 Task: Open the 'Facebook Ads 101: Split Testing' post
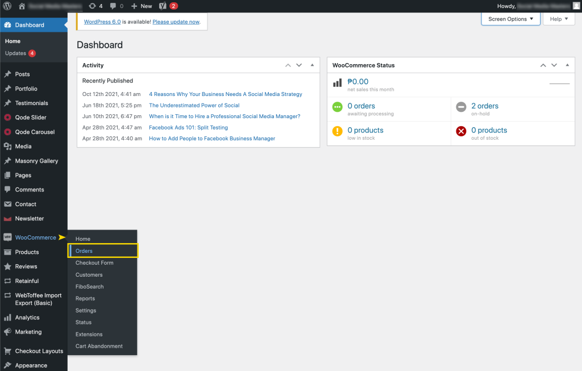pos(188,127)
